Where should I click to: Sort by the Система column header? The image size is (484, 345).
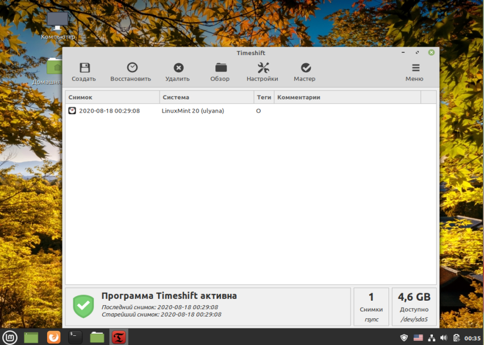[x=207, y=97]
